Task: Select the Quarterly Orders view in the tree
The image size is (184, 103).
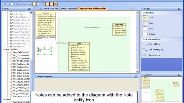Action: [x=21, y=29]
